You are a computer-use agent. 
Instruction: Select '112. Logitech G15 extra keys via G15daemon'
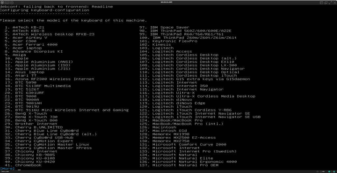click(195, 79)
